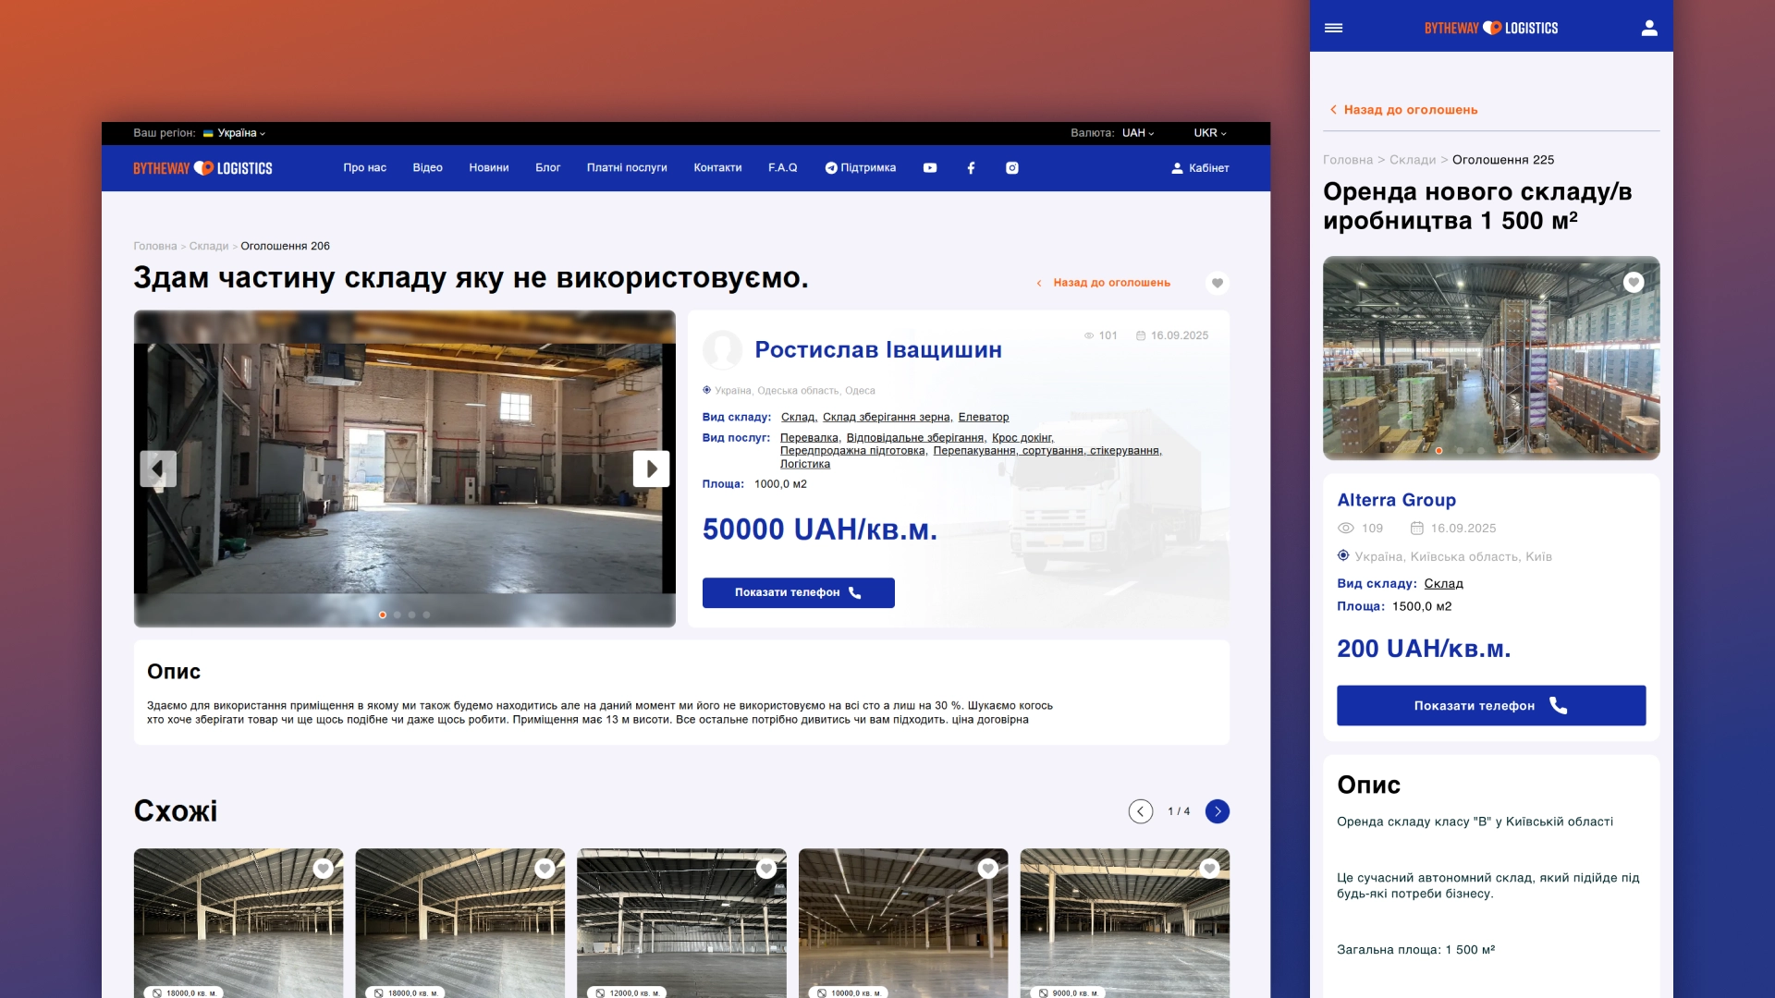
Task: Click the mobile user profile icon
Action: [x=1649, y=28]
